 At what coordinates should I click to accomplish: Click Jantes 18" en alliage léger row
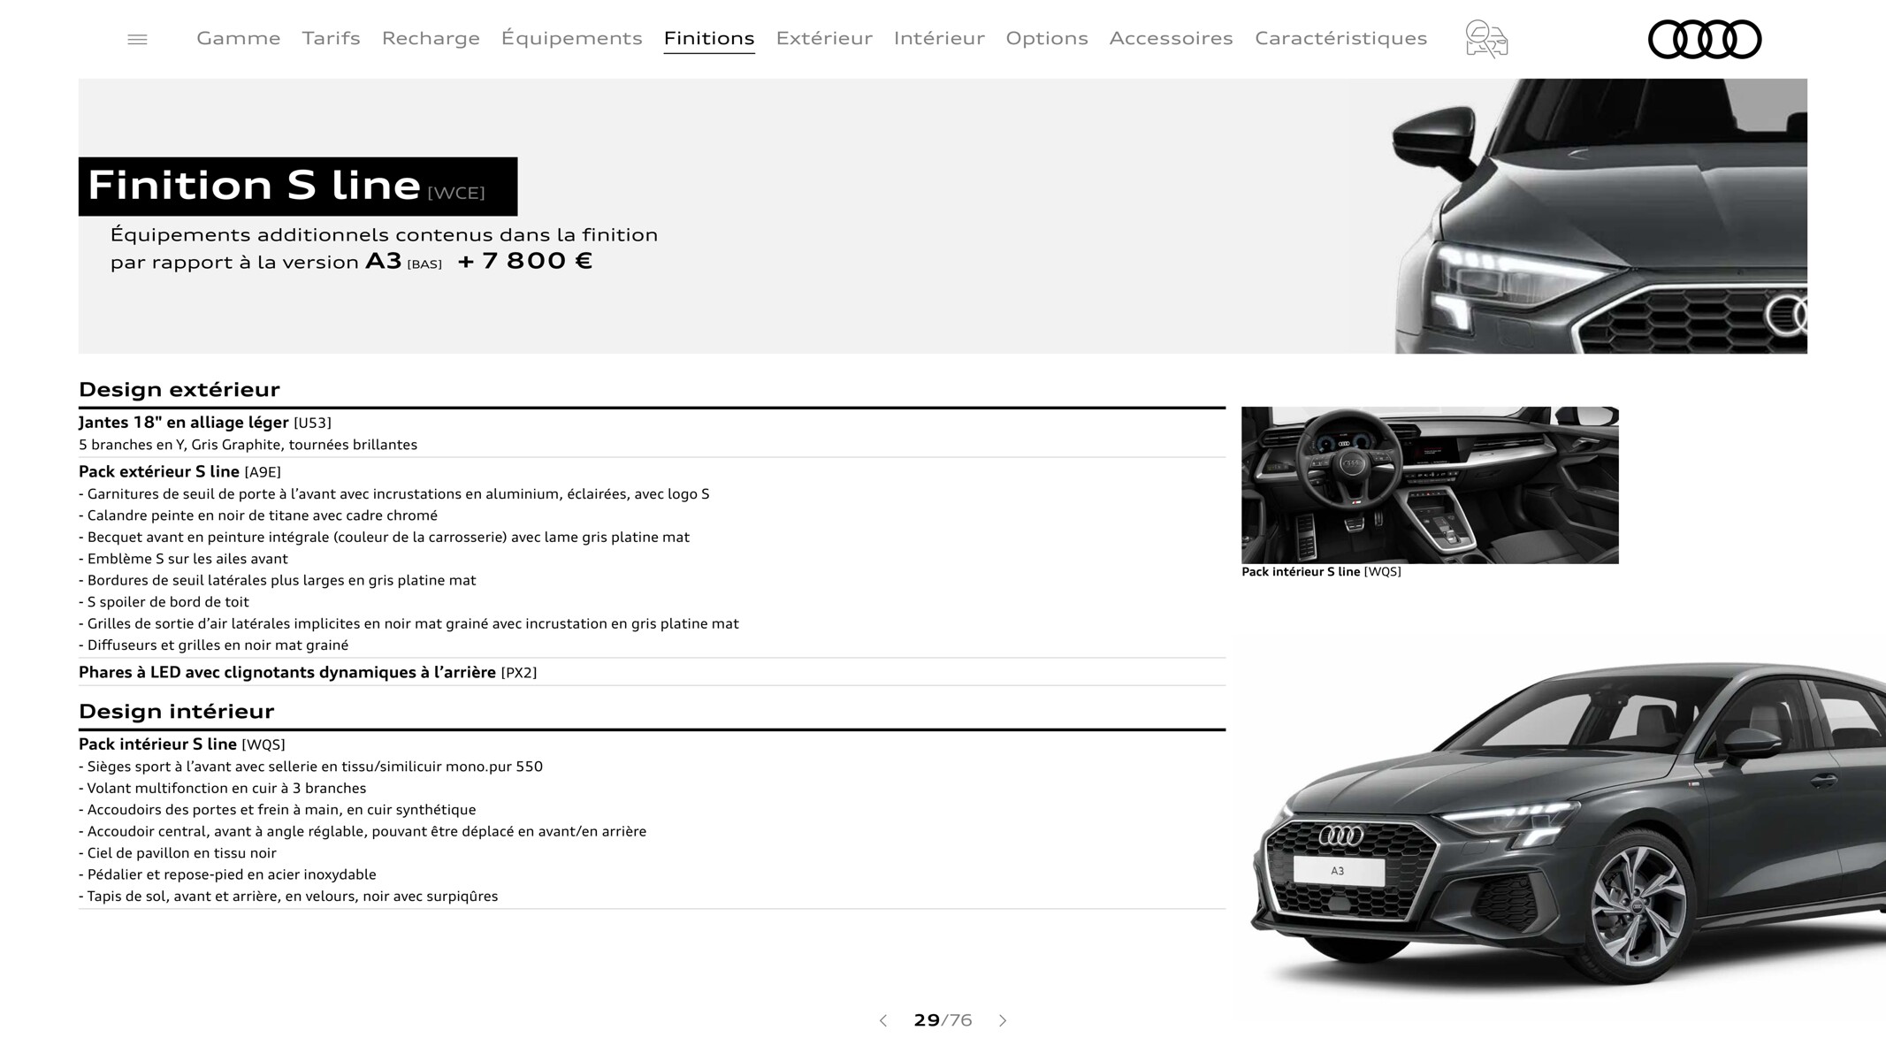click(x=652, y=433)
